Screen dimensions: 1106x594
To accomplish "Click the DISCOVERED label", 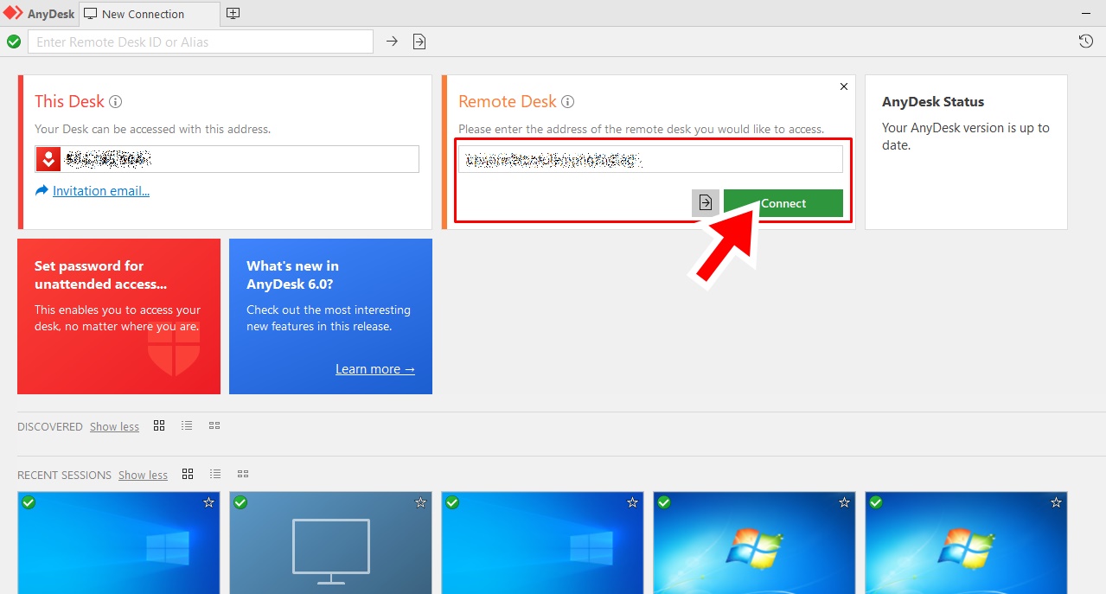I will pyautogui.click(x=50, y=426).
